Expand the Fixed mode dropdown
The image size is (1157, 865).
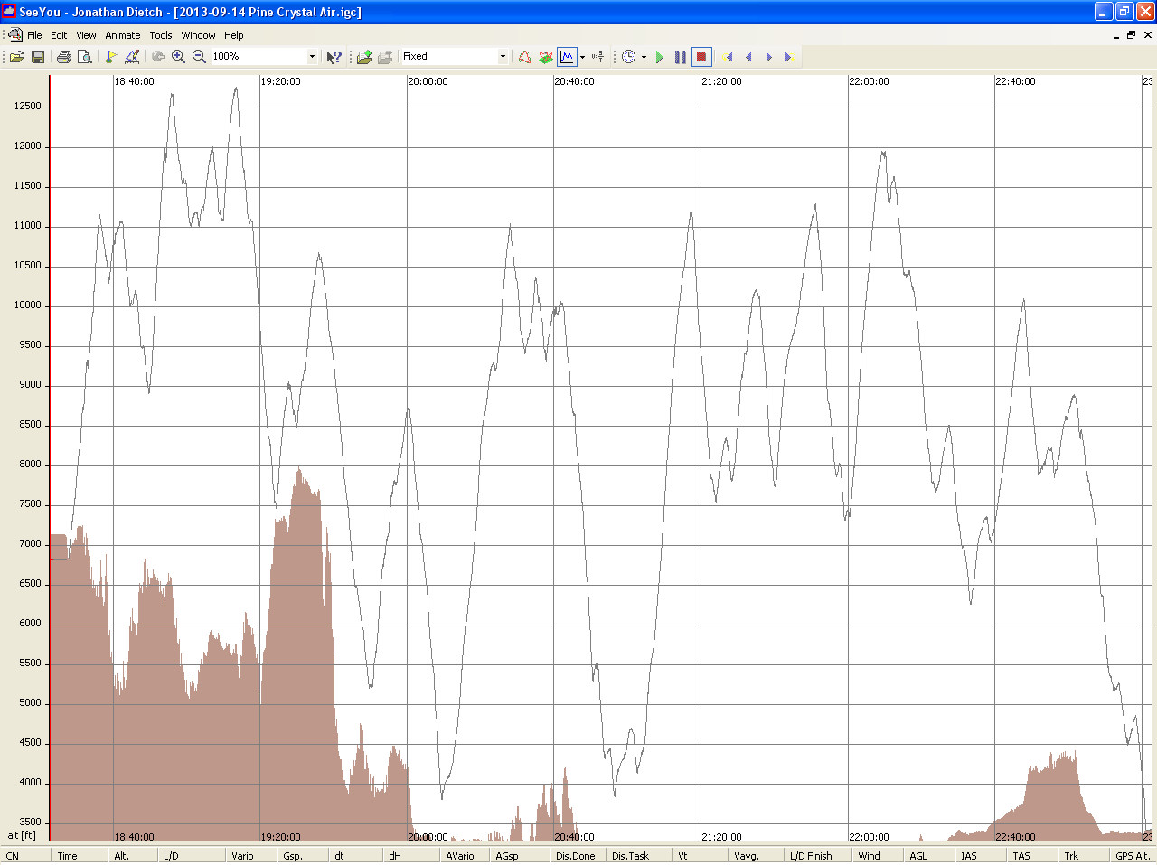(x=503, y=57)
